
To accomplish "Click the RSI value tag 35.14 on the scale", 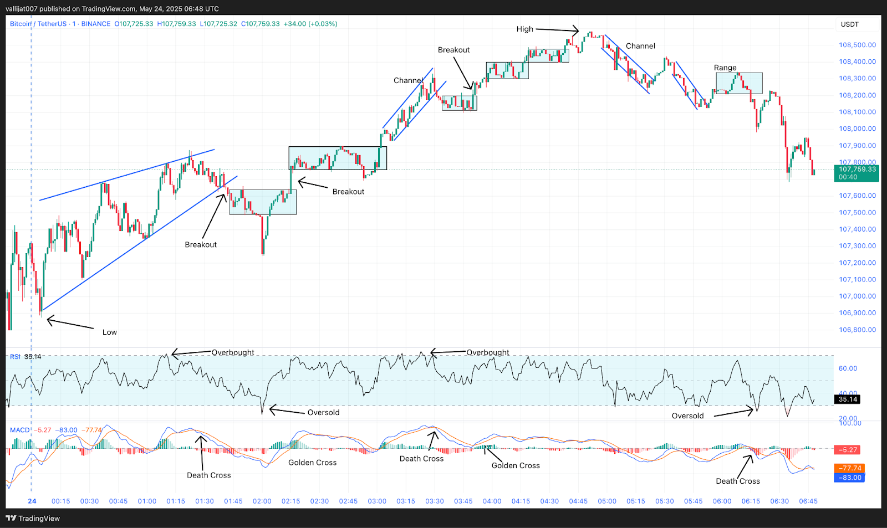I will click(x=848, y=399).
